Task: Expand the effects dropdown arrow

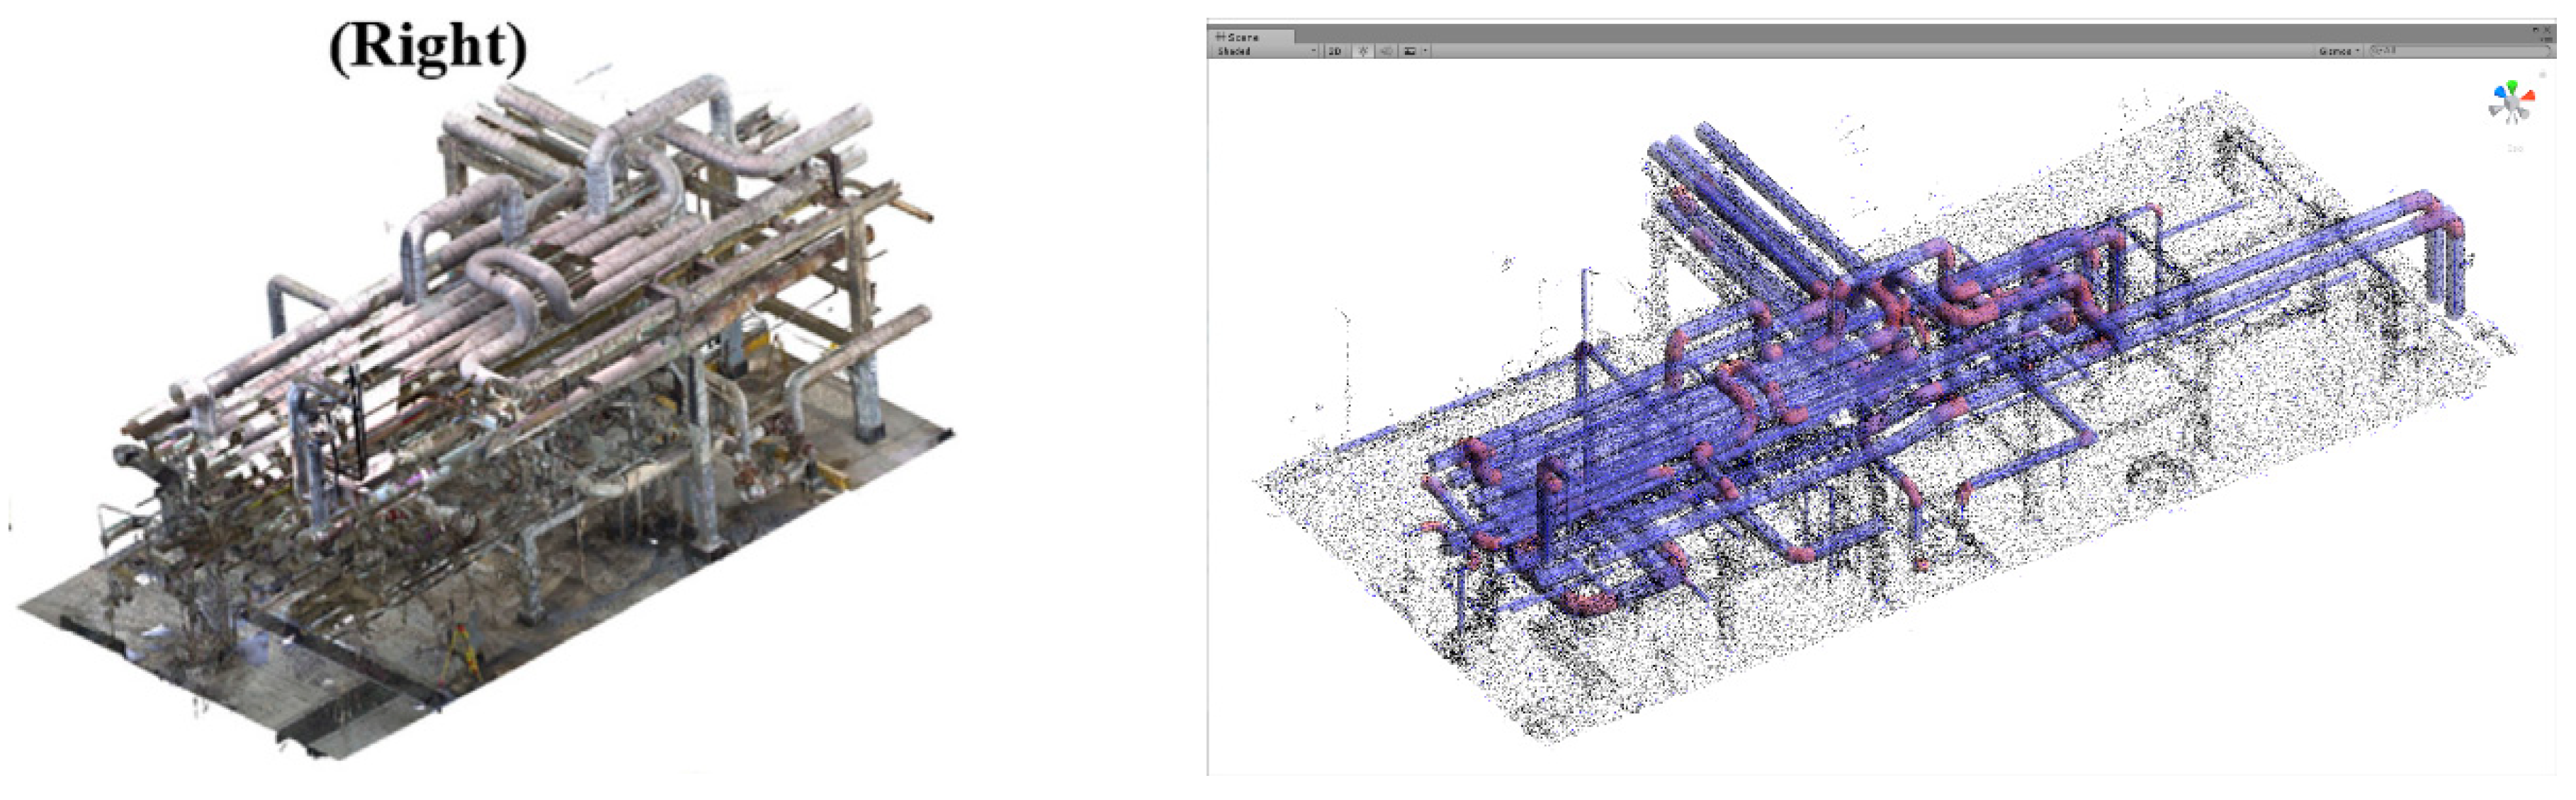Action: click(1425, 51)
